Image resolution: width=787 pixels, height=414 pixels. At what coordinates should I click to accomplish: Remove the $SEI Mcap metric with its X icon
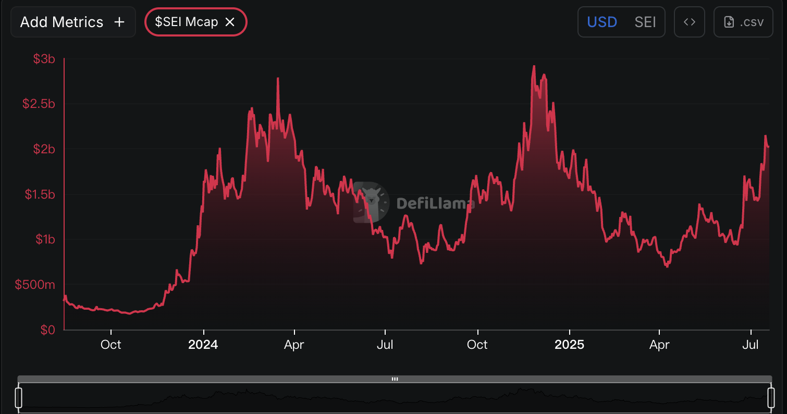point(230,22)
